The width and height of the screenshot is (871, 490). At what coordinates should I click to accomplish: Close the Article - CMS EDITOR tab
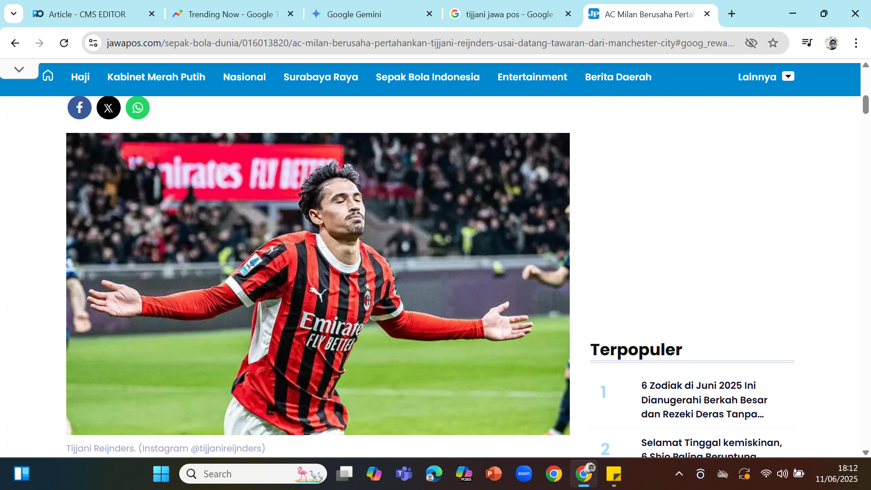[x=152, y=14]
